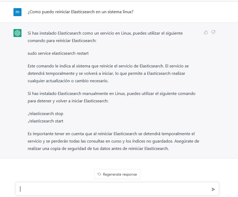
Task: Click the './elasticsearch stop' command line
Action: coord(45,114)
